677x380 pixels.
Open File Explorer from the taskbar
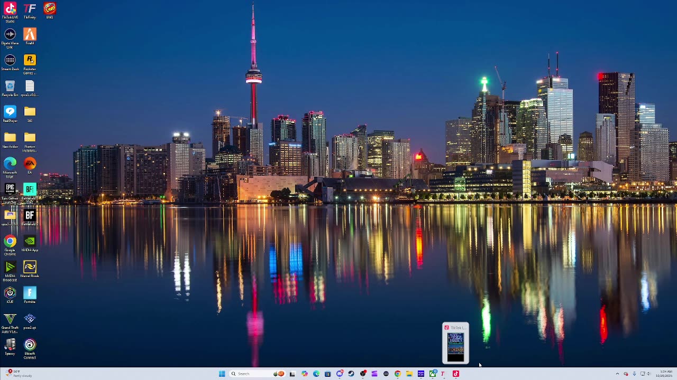tap(409, 374)
